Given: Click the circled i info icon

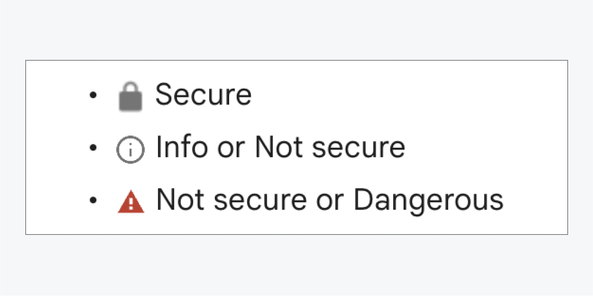Looking at the screenshot, I should pyautogui.click(x=130, y=149).
